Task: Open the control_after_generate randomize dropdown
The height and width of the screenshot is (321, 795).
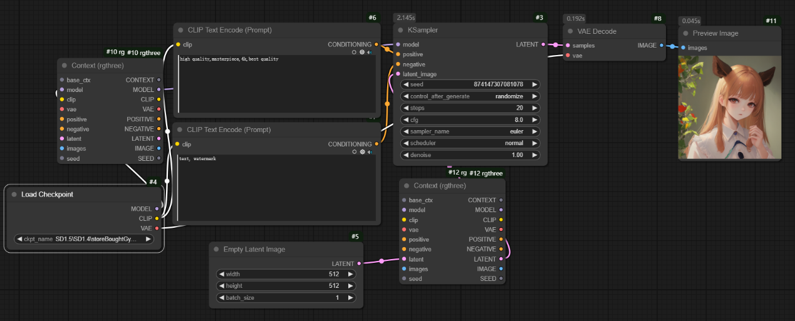Action: pos(470,96)
